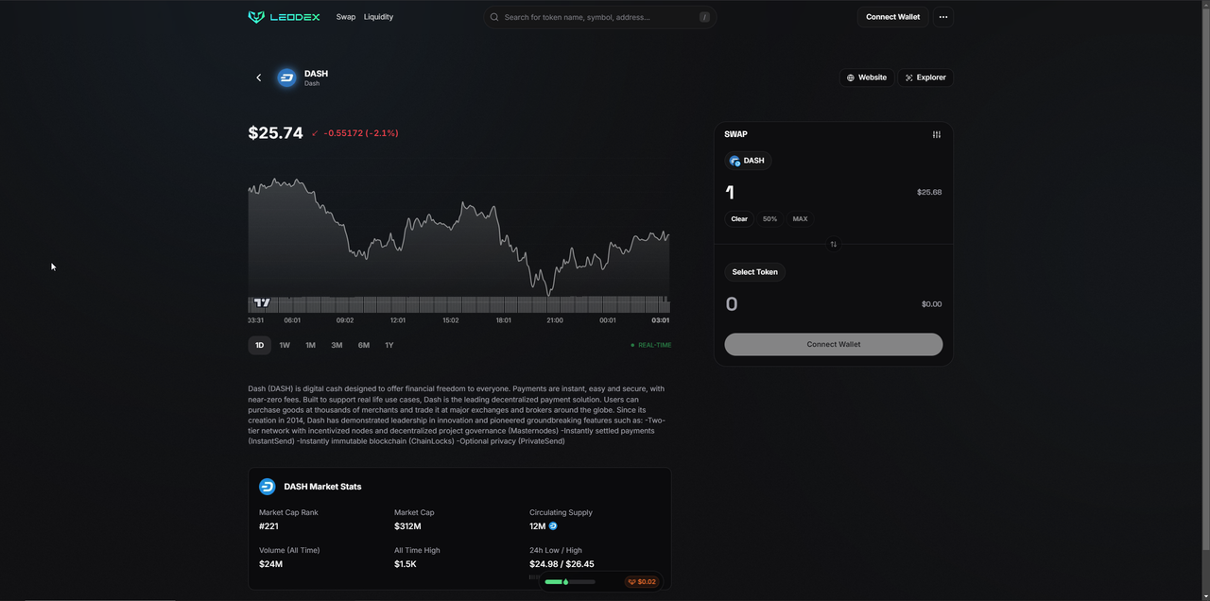Screen dimensions: 1210x601
Task: Click the Volume value $24M
Action: (270, 564)
